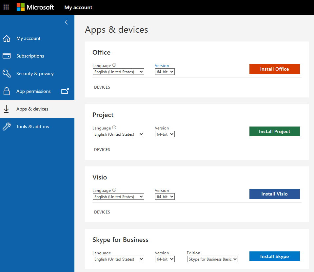This screenshot has width=314, height=272.
Task: Expand DEVICES under Visio
Action: [x=102, y=212]
